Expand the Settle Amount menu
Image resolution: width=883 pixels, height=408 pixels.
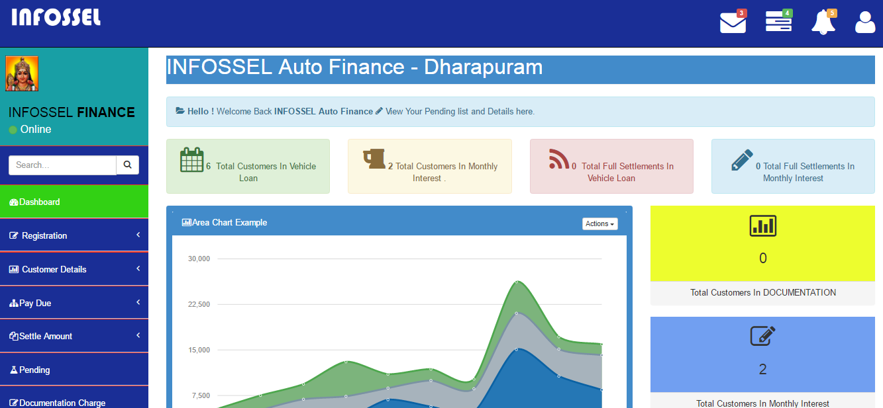pos(74,336)
